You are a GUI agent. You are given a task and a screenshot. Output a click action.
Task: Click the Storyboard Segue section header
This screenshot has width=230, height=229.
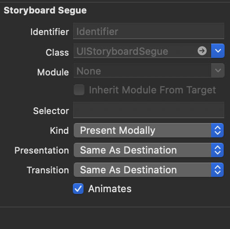click(x=45, y=10)
